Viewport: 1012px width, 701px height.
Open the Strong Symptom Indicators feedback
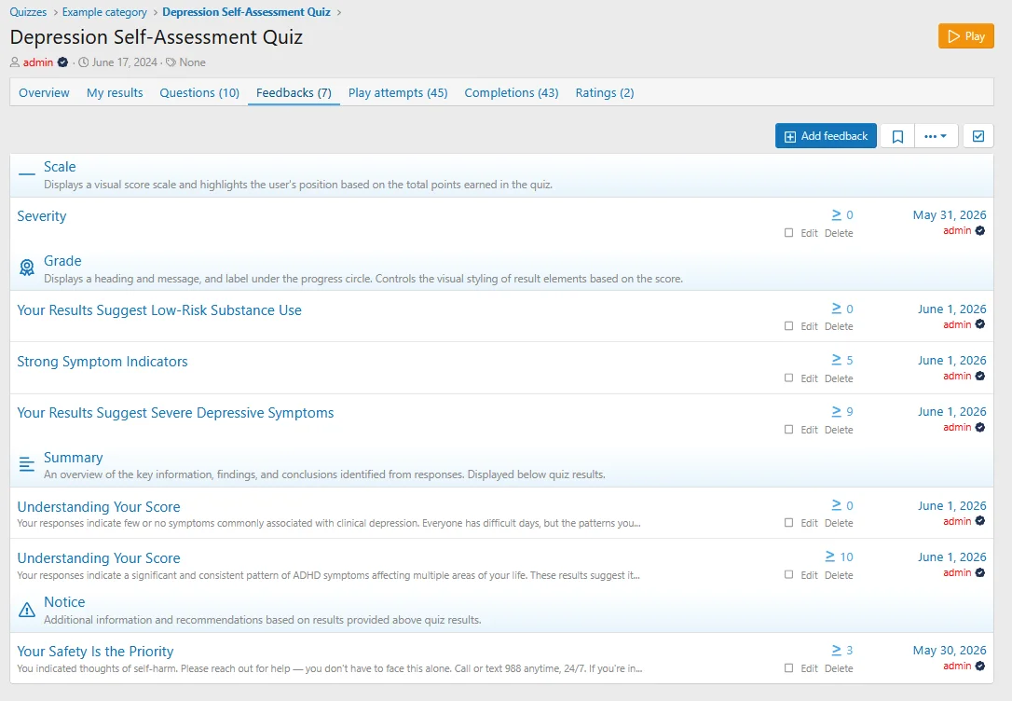click(103, 362)
